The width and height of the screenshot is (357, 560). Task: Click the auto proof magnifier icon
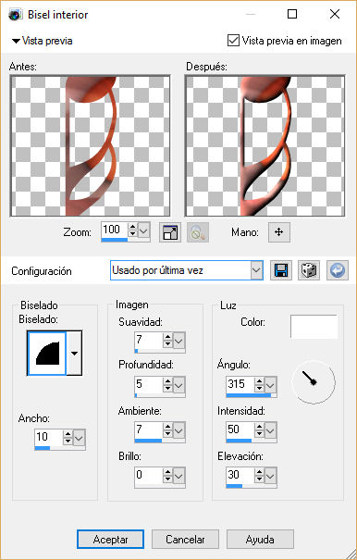tap(198, 232)
